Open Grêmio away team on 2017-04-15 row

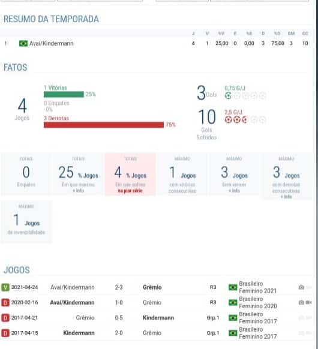[152, 333]
